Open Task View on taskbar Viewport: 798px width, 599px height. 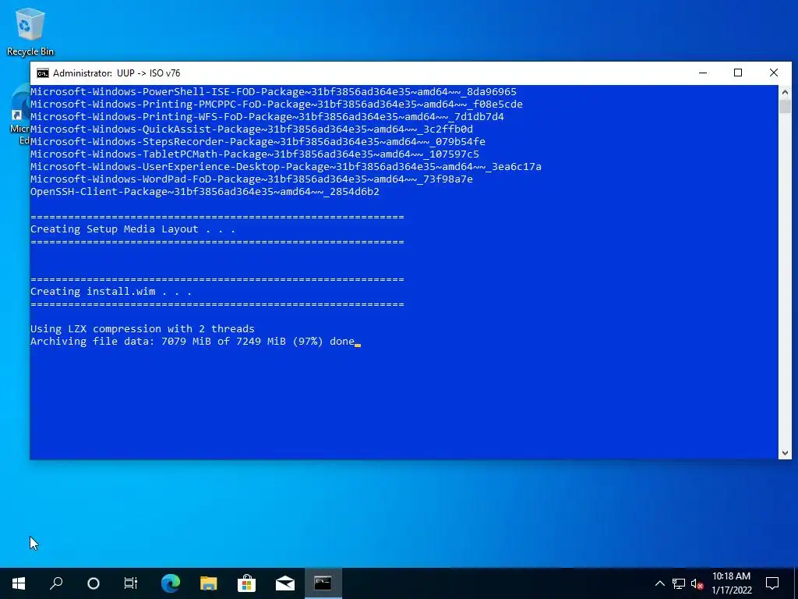tap(131, 583)
